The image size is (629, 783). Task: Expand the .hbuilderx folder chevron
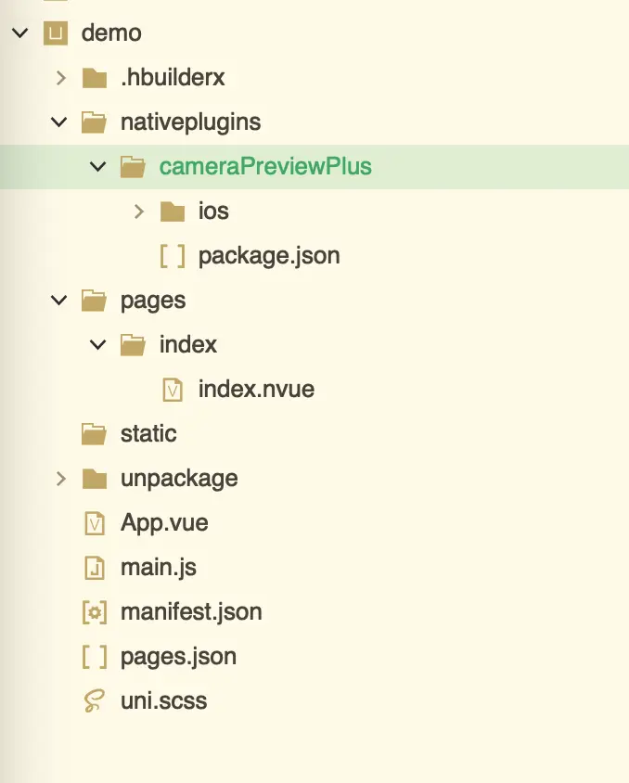60,78
